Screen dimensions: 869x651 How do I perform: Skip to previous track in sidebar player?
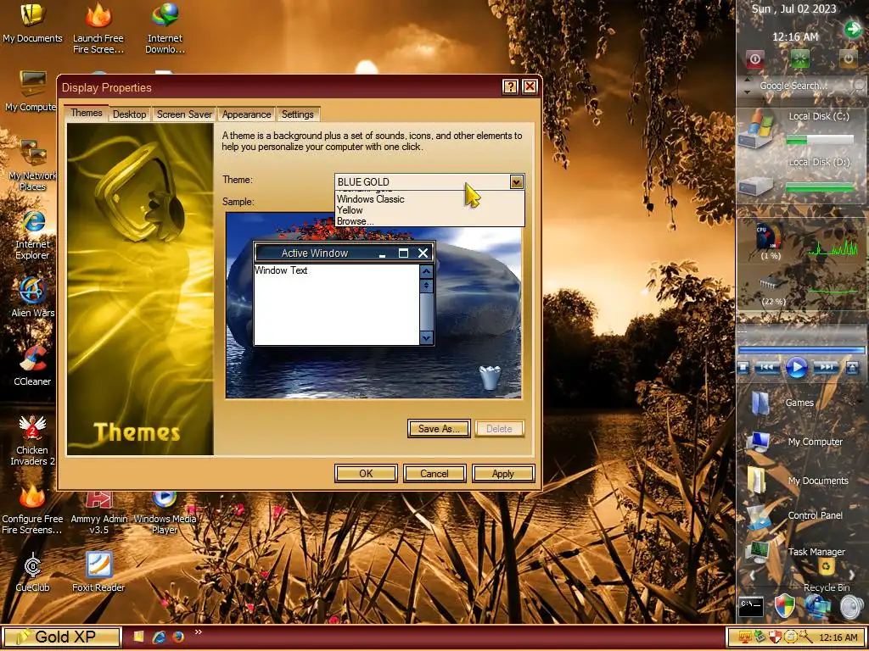pos(767,368)
